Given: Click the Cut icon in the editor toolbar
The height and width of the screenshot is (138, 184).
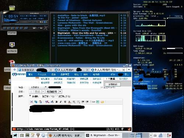Looking at the screenshot, I should [x=32, y=102].
